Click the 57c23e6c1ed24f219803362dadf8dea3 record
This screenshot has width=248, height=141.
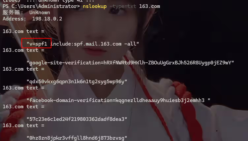[x=77, y=119]
